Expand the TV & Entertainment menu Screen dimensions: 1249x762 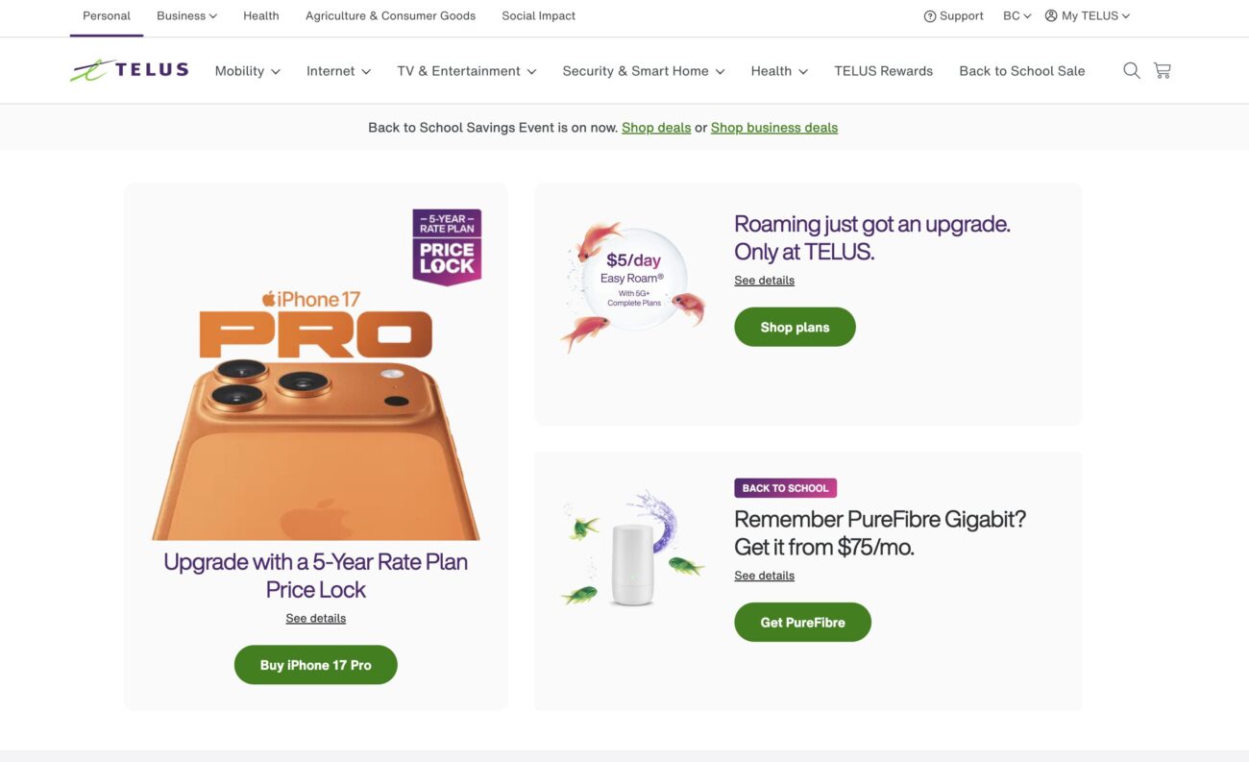[x=466, y=71]
